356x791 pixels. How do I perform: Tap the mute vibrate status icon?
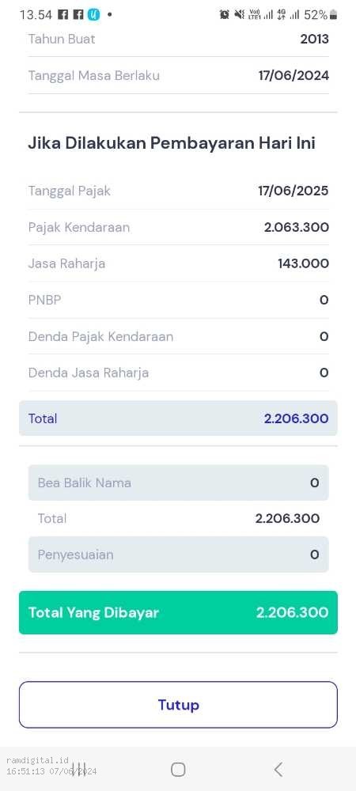pos(239,14)
